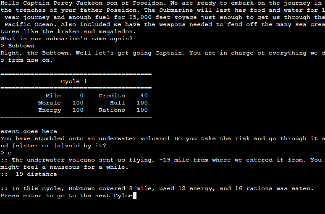Click the blinking cursor after "Cylce"
The width and height of the screenshot is (325, 214).
coord(134,196)
